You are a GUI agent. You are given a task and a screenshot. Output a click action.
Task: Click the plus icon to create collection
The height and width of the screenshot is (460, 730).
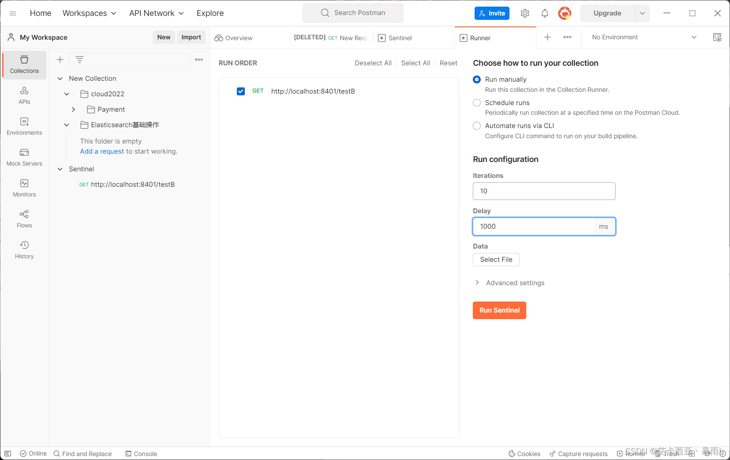tap(60, 60)
